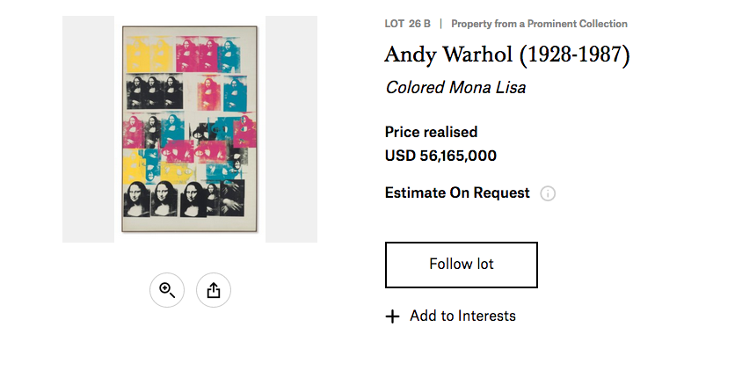Click the large black Mona Lisa at the painting's bottom-left
Image resolution: width=742 pixels, height=385 pixels.
pyautogui.click(x=137, y=199)
